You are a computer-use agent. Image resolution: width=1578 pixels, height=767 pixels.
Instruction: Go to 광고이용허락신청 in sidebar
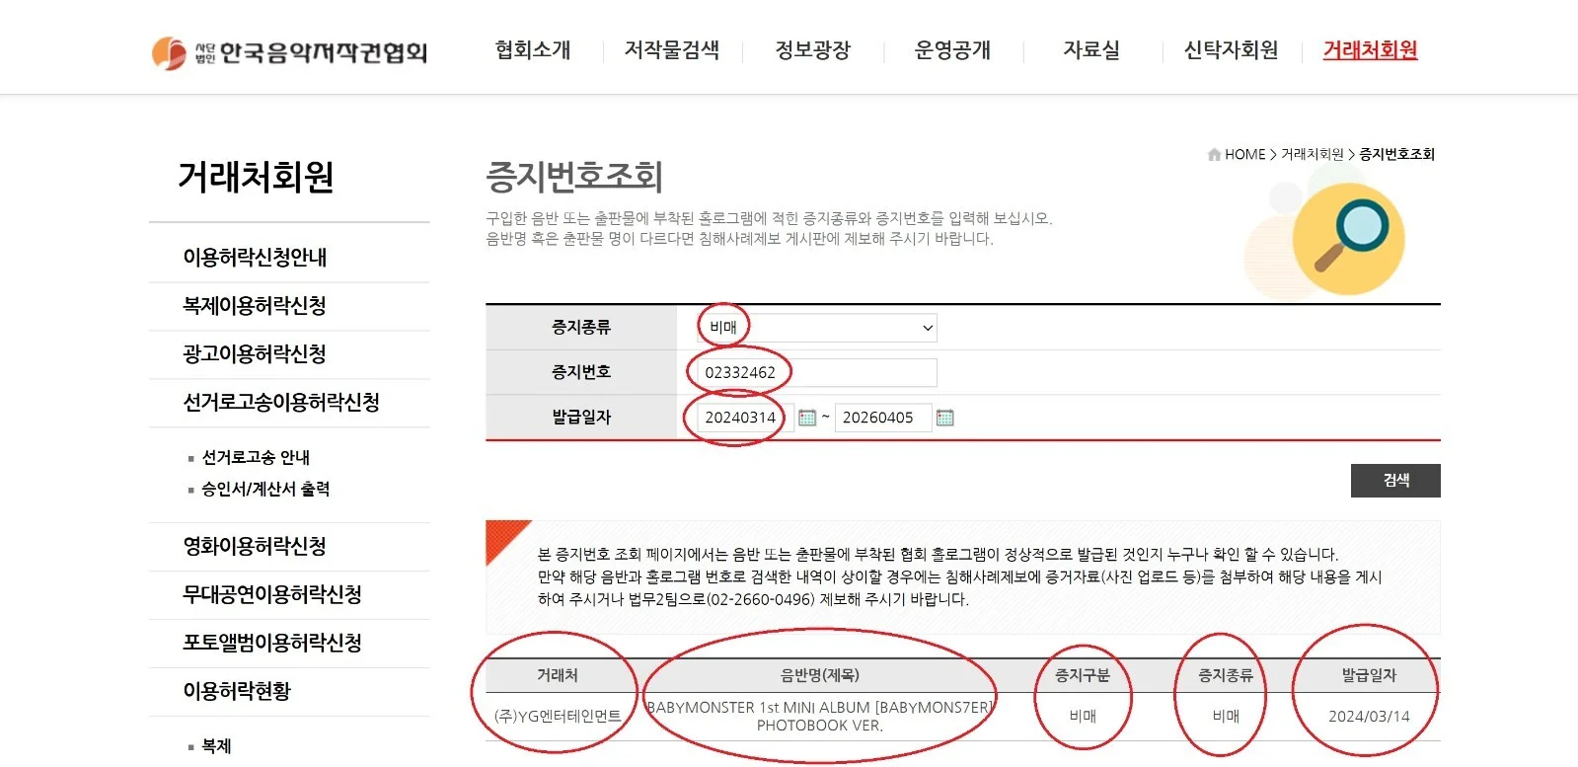[255, 354]
